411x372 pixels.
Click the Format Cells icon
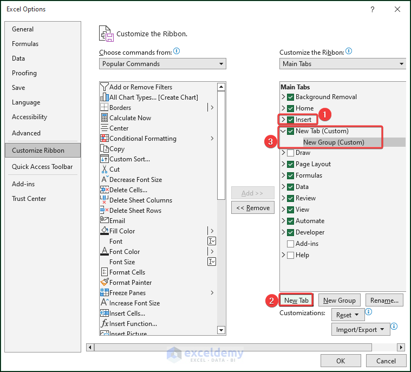point(105,272)
